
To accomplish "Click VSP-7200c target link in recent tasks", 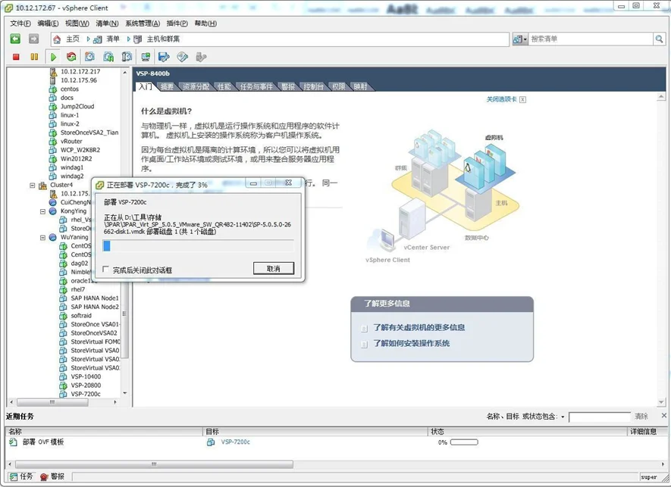I will pyautogui.click(x=235, y=442).
